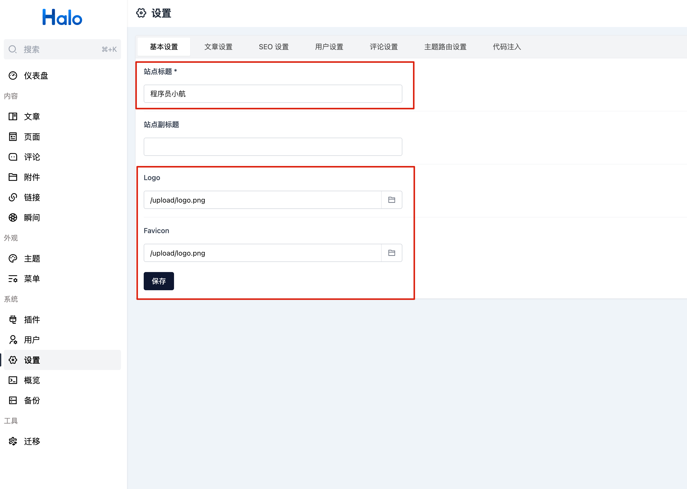This screenshot has width=687, height=489.
Task: Open 插件 under 系统
Action: coord(62,320)
